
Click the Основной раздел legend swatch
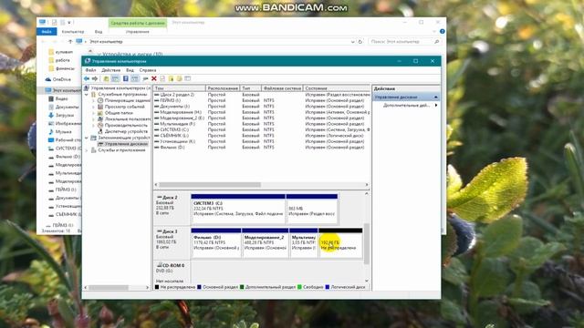[x=199, y=287]
